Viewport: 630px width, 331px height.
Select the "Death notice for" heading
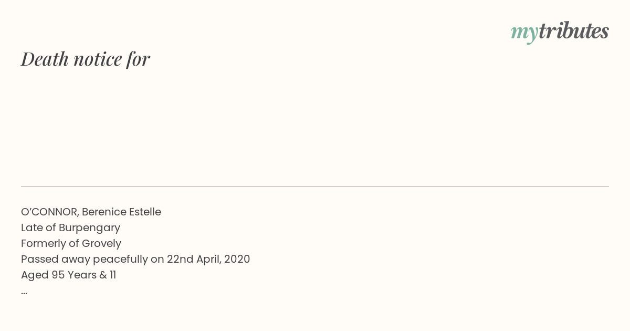(86, 59)
